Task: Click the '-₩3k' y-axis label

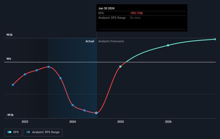Action: 10,115
